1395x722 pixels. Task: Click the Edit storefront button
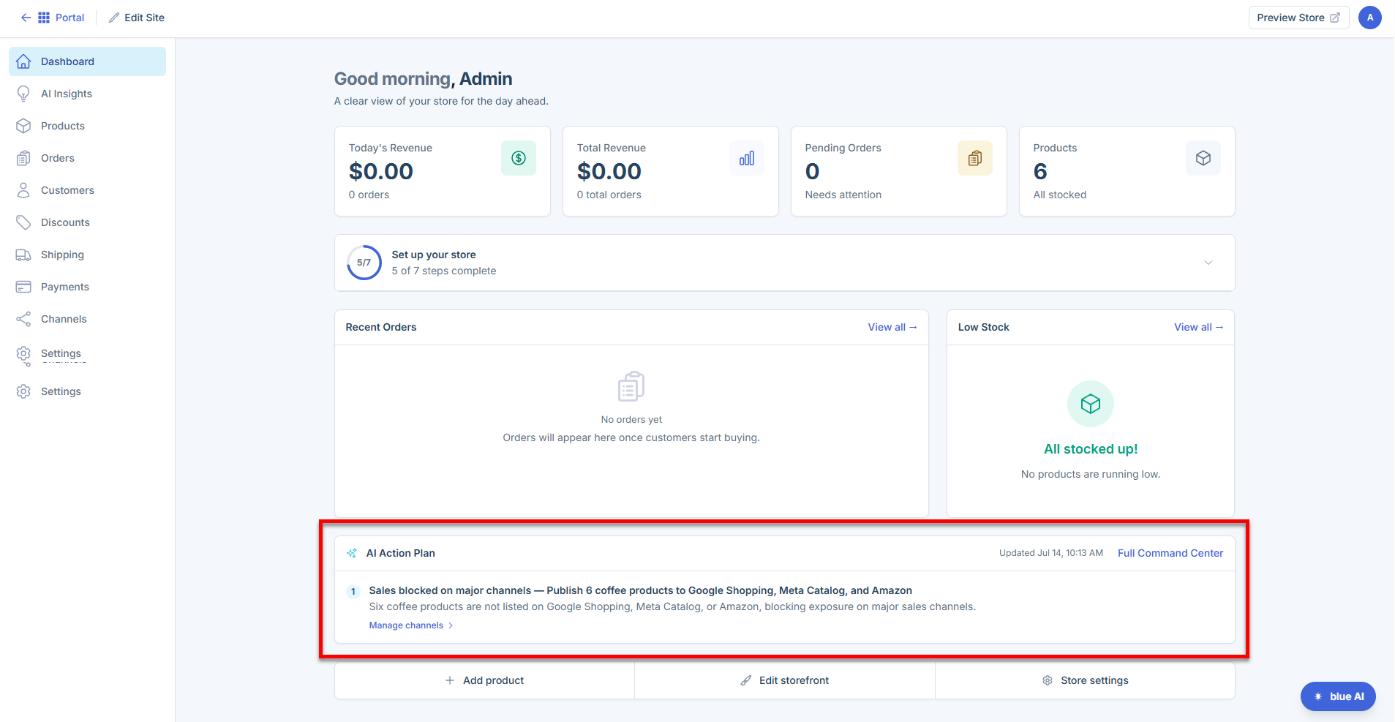(785, 680)
